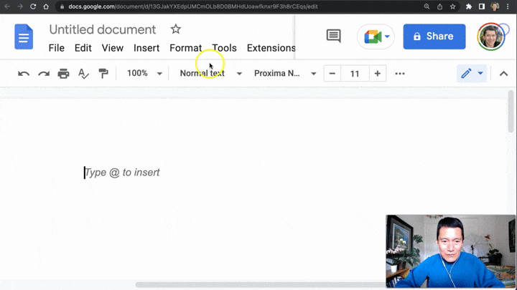517x290 pixels.
Task: Open the Format menu
Action: (x=186, y=48)
